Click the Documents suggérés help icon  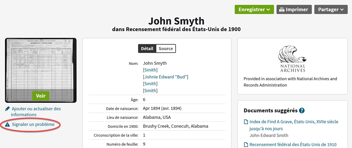(x=302, y=111)
